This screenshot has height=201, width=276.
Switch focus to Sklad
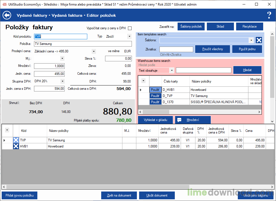click(x=220, y=26)
